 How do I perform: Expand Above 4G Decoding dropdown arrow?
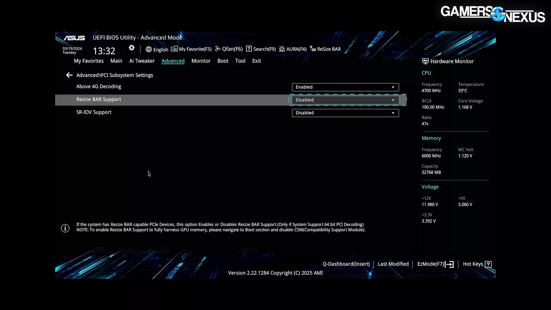coord(393,87)
